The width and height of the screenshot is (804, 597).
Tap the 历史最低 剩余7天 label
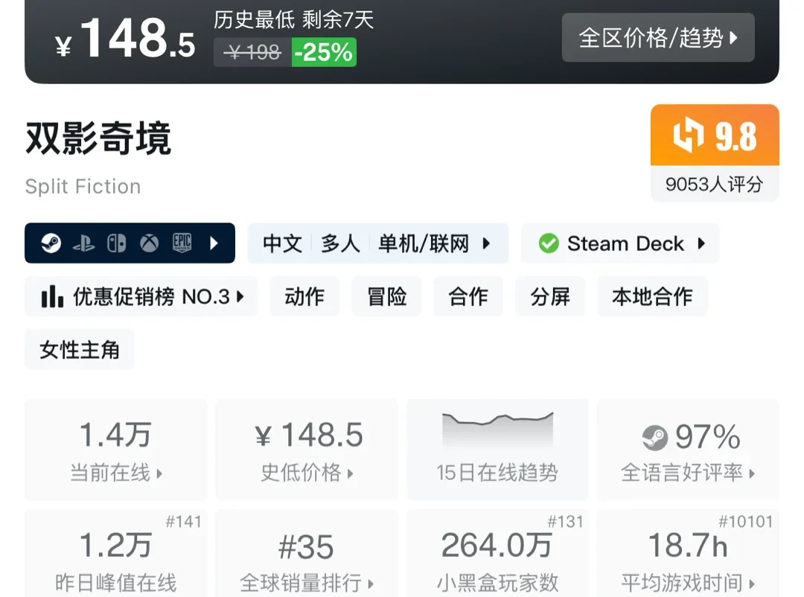coord(293,20)
